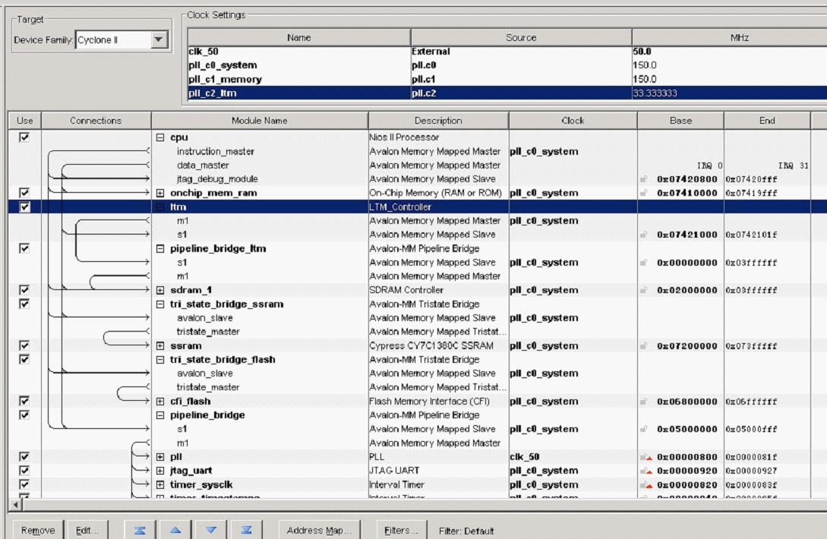Click lock icon beside jtag_uart base 0x00000920

pos(645,471)
